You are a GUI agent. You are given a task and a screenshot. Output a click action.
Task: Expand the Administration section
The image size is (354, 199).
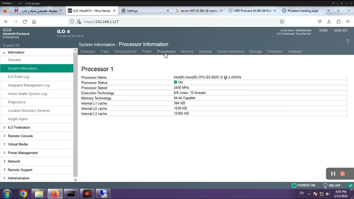[4, 178]
